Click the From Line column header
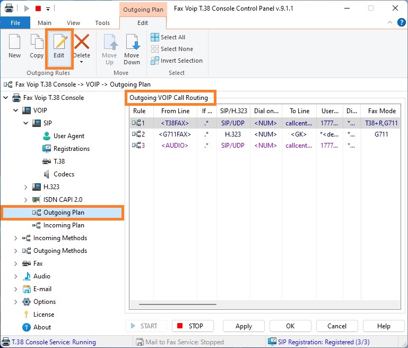Screen dimensions: 408x348 [175, 111]
